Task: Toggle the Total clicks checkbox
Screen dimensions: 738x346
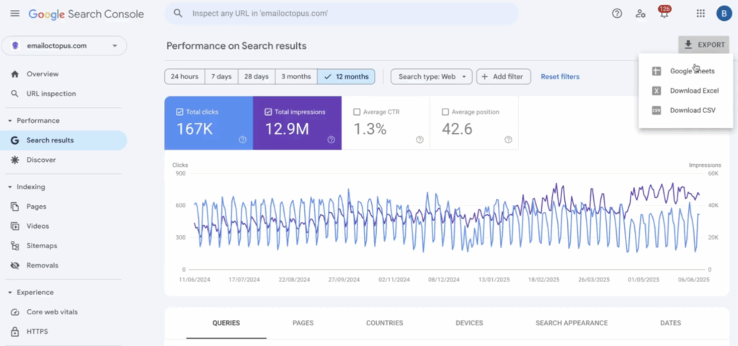Action: (x=179, y=112)
